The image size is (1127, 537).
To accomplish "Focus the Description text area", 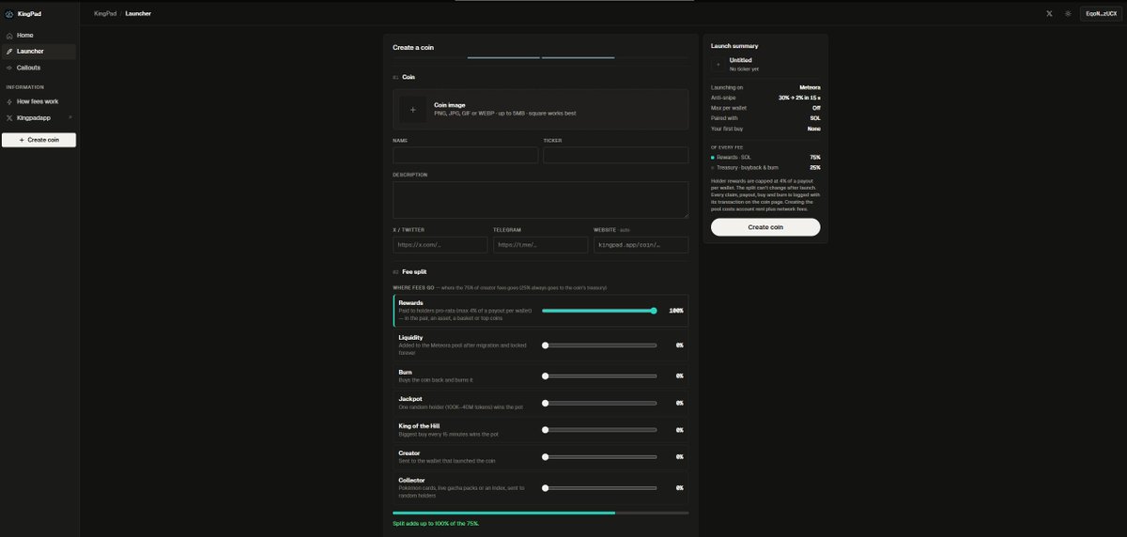I will pos(540,200).
